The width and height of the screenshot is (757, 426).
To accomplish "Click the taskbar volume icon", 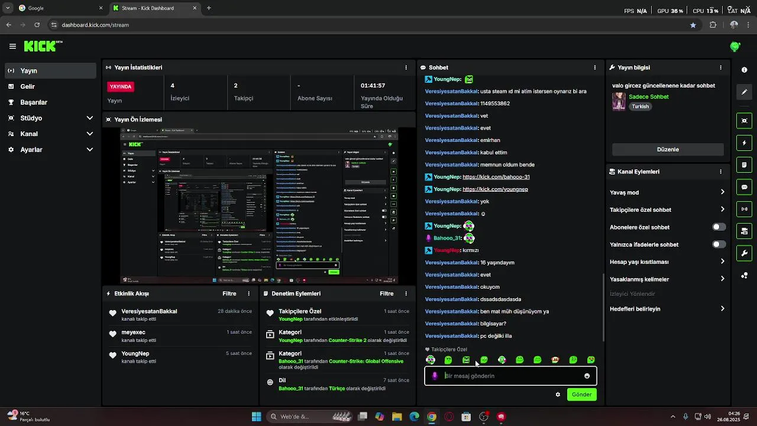I will [709, 417].
